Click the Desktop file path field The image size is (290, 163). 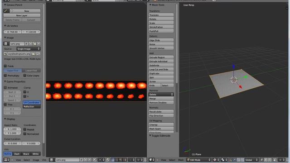(x=19, y=54)
